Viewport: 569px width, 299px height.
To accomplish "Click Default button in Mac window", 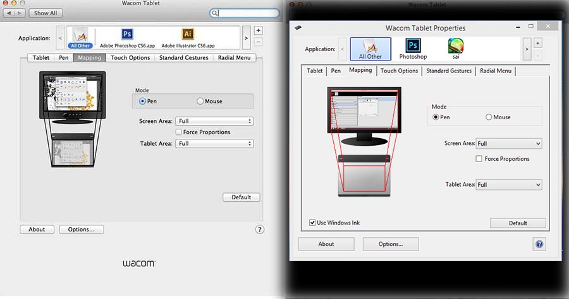I will [242, 197].
